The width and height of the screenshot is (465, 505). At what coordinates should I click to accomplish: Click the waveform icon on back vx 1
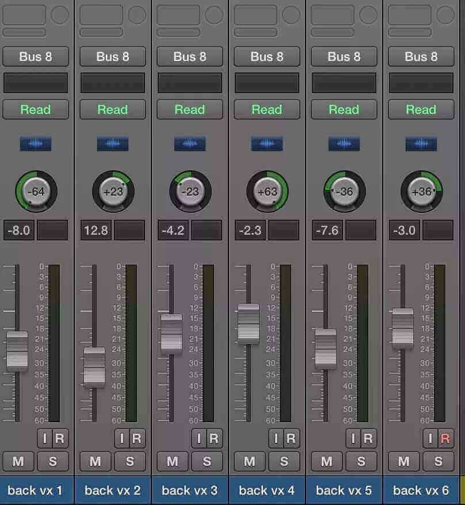click(36, 144)
